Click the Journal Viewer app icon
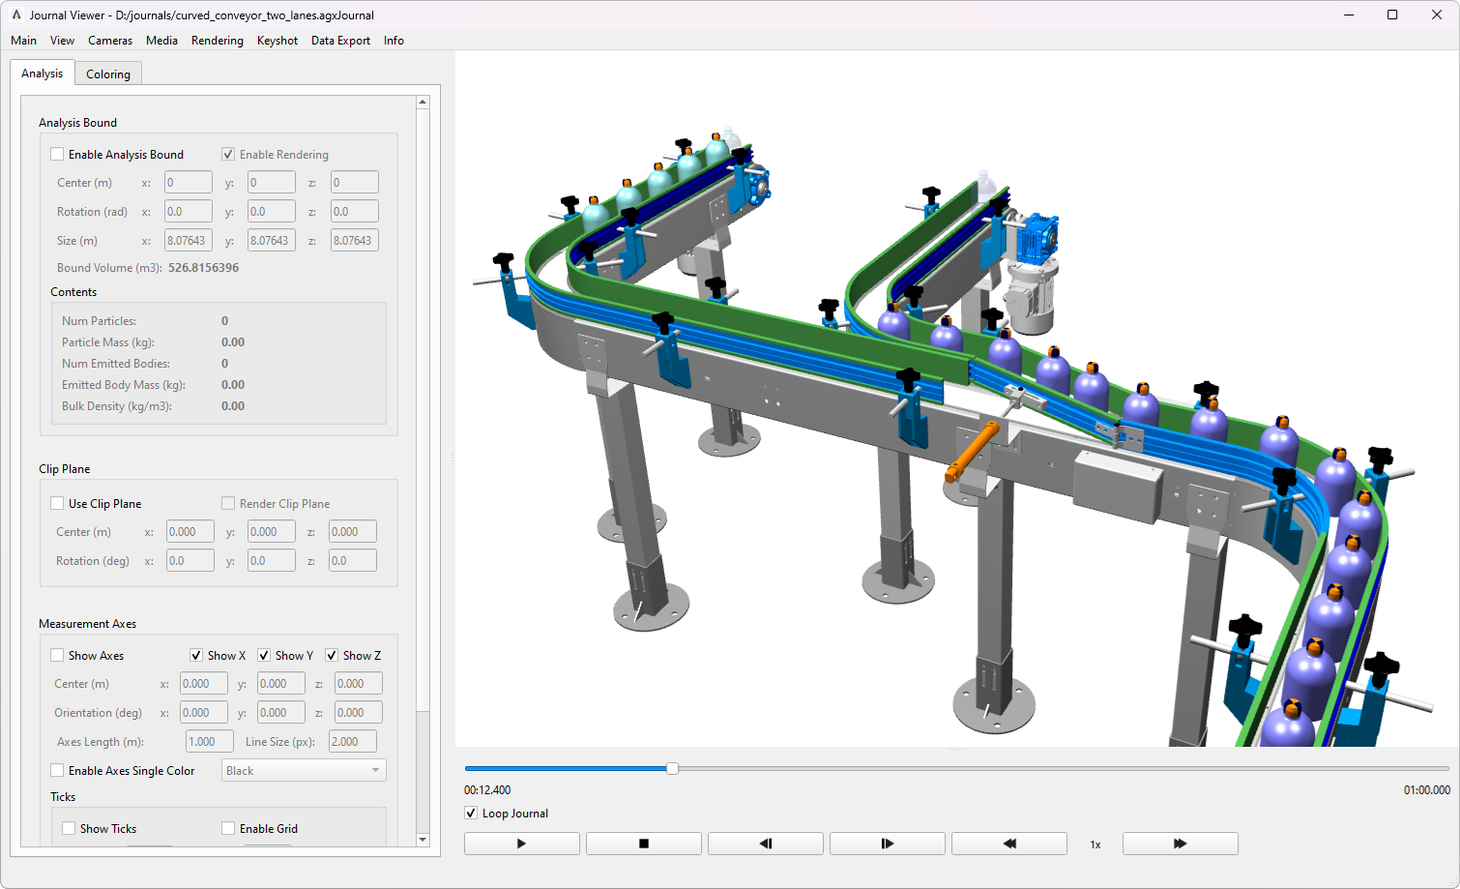 16,15
